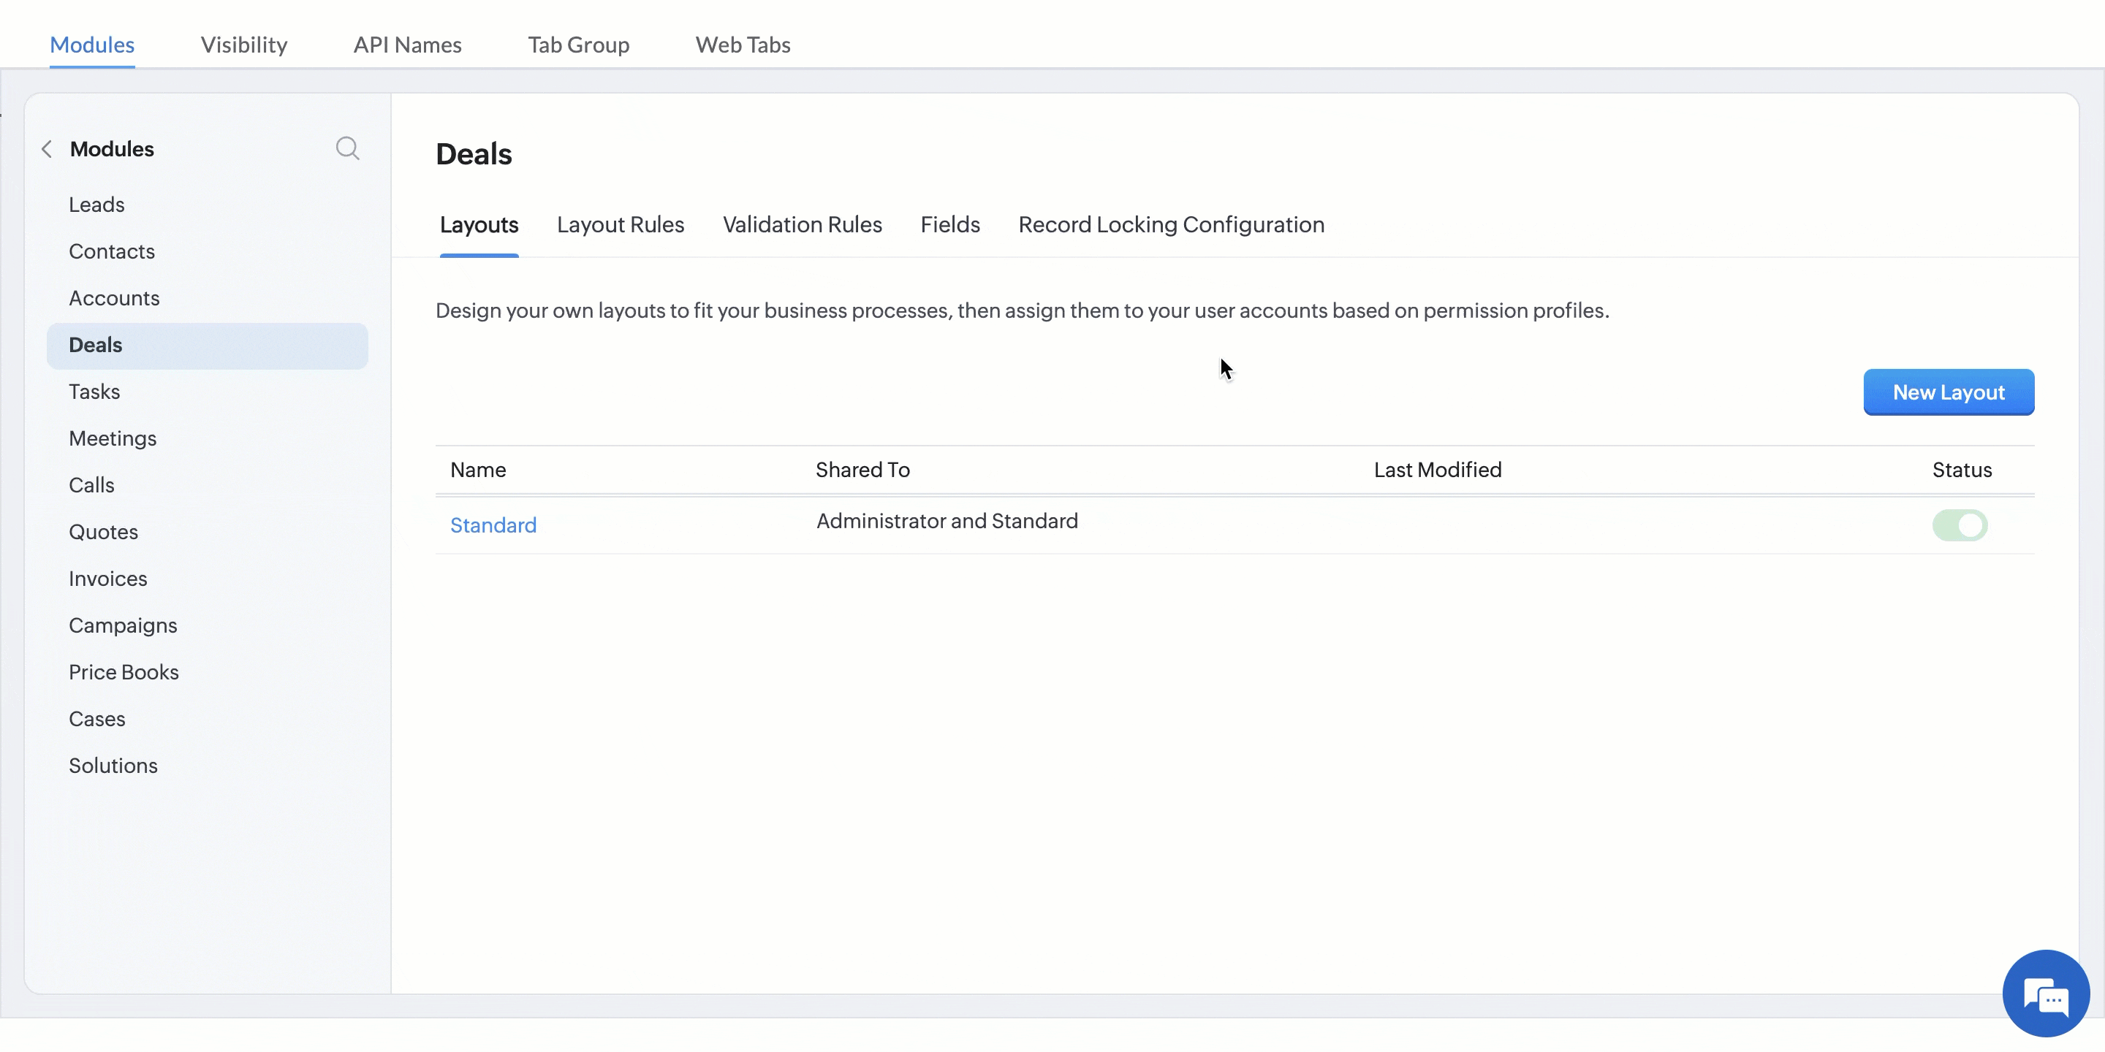Click the back arrow beside Modules

click(x=47, y=148)
